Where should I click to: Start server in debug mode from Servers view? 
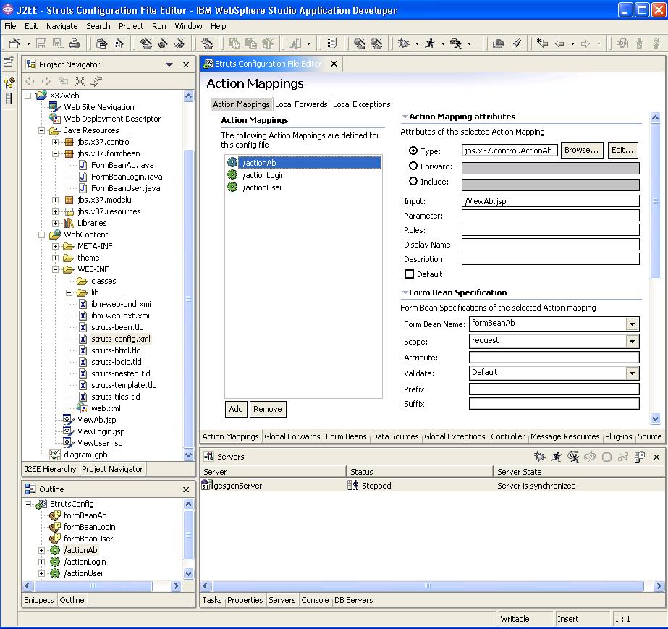539,457
